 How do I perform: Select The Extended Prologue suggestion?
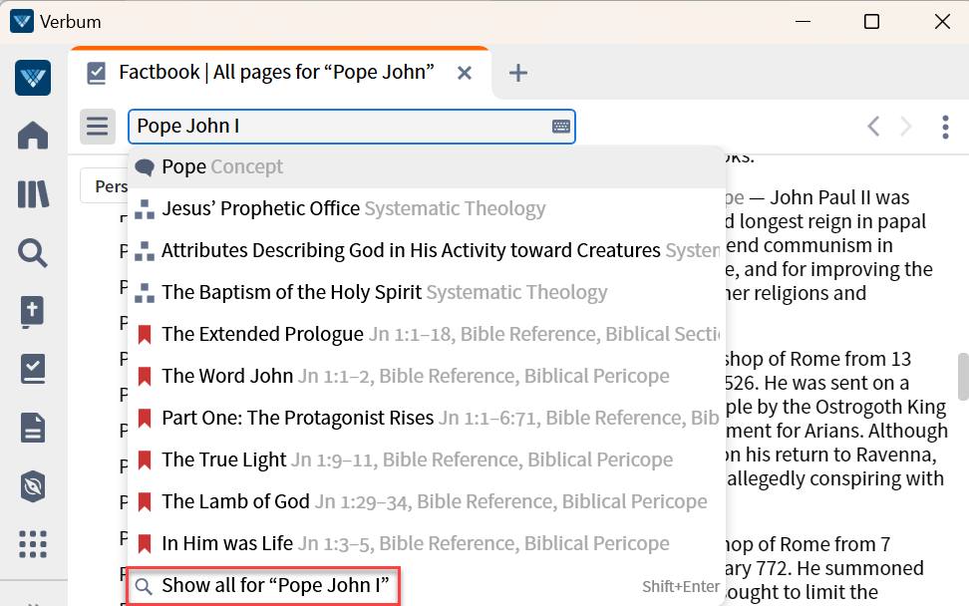427,334
